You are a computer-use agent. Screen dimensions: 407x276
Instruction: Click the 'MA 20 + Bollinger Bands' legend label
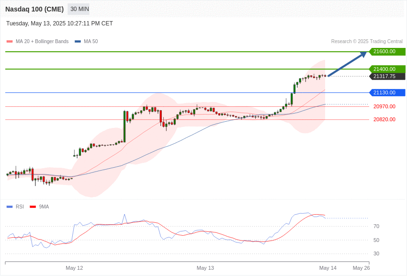tap(42, 42)
